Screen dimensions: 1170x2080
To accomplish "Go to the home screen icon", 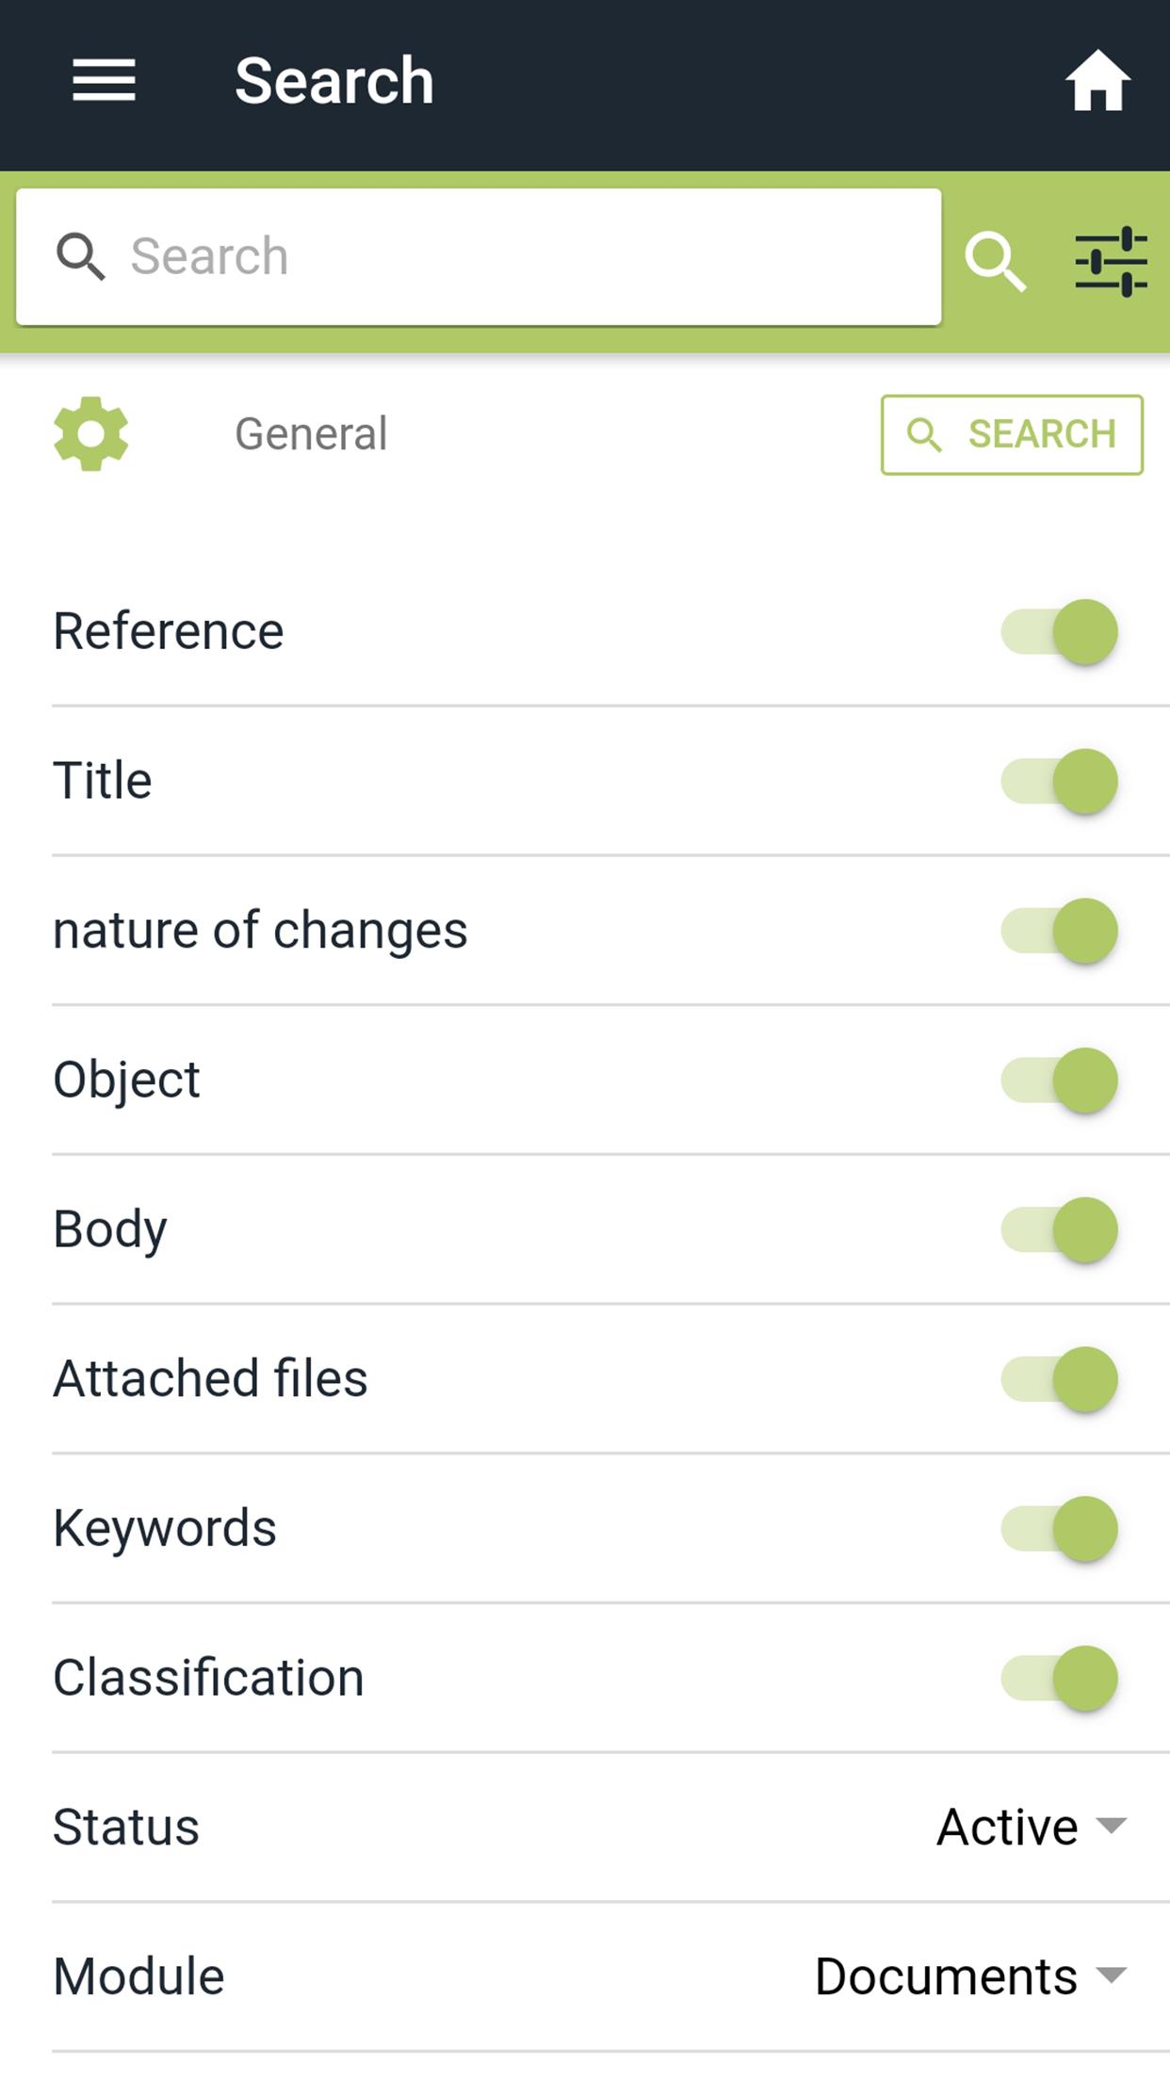I will 1097,81.
